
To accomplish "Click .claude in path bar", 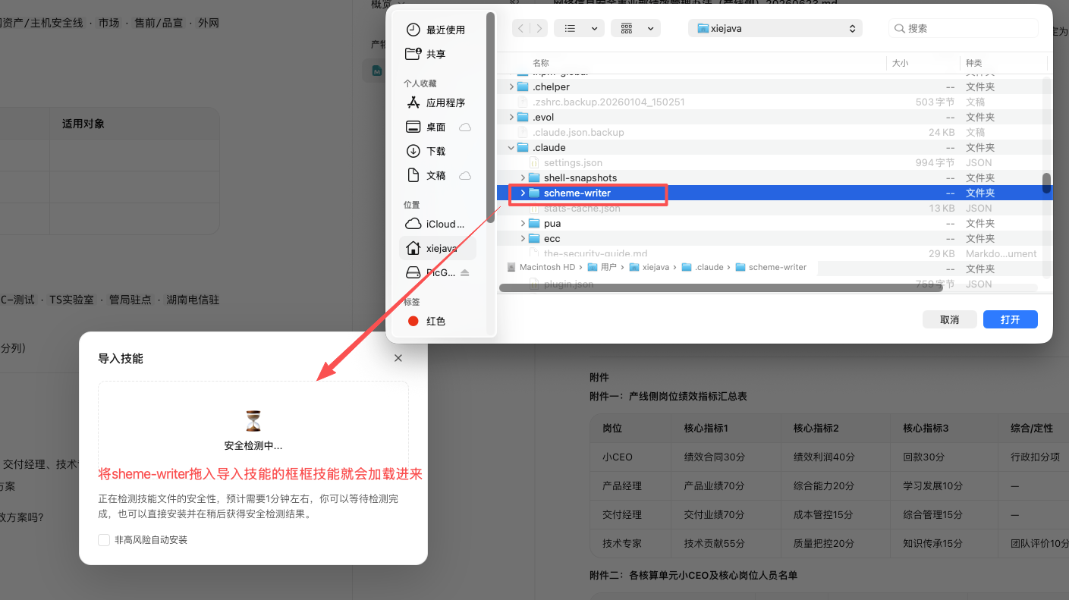I will click(x=703, y=267).
